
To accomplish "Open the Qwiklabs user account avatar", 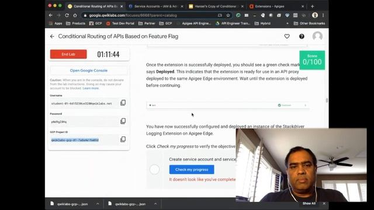I will coord(317,36).
